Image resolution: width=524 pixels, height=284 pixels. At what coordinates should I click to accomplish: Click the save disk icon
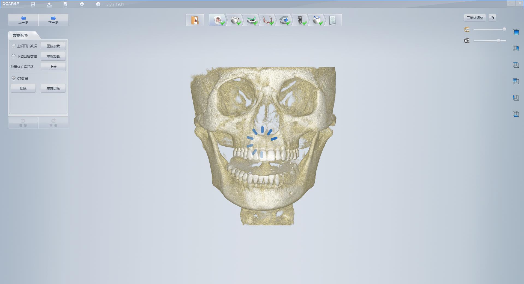[33, 4]
